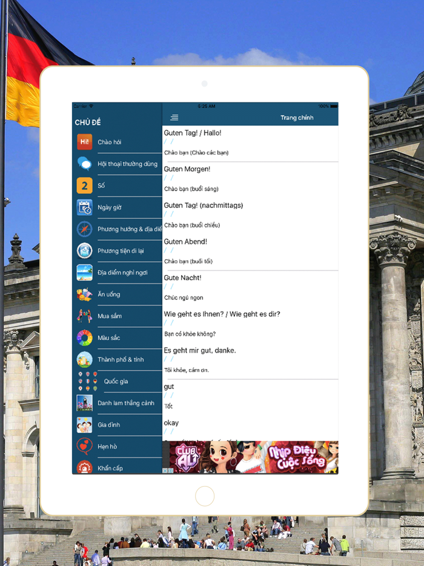Tap the speech bubble conversation icon
Screen dimensions: 424x566
pyautogui.click(x=84, y=164)
